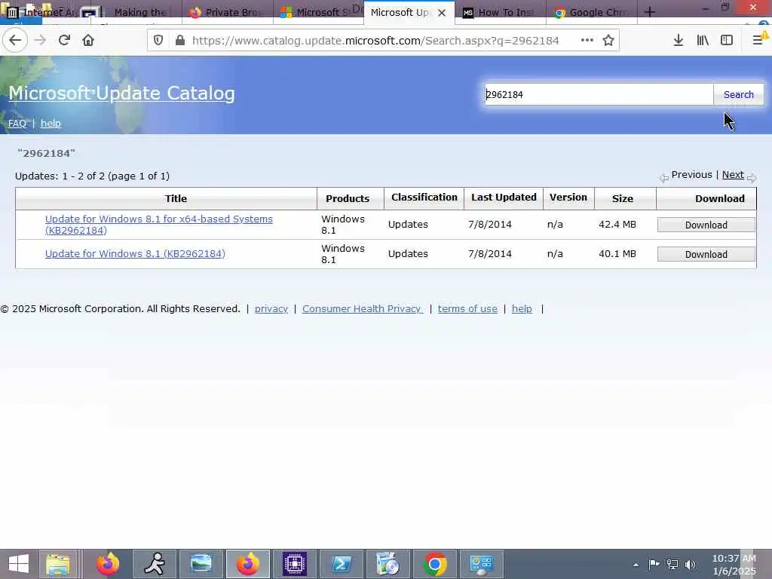Click the 40.1 MB size cell
This screenshot has width=772, height=579.
tap(617, 254)
